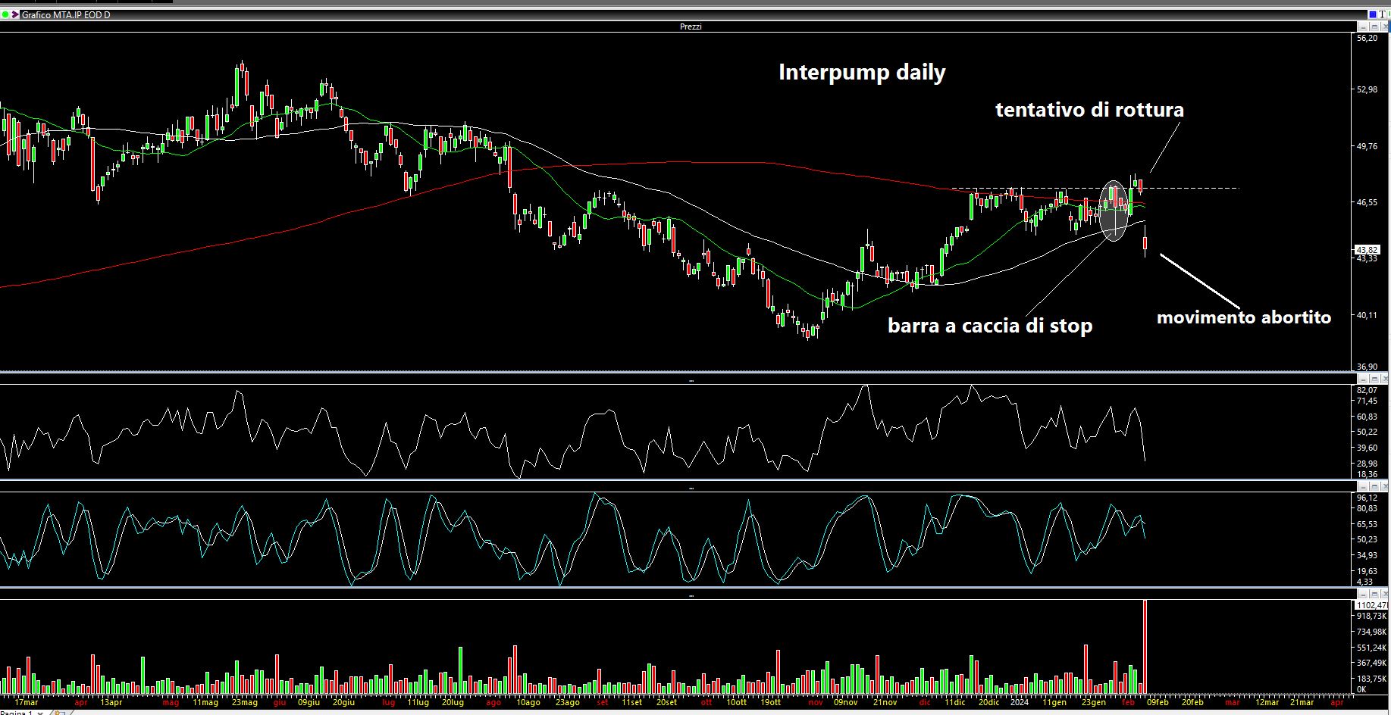Close the stochastic panel (96,12 scale)

(x=1385, y=486)
